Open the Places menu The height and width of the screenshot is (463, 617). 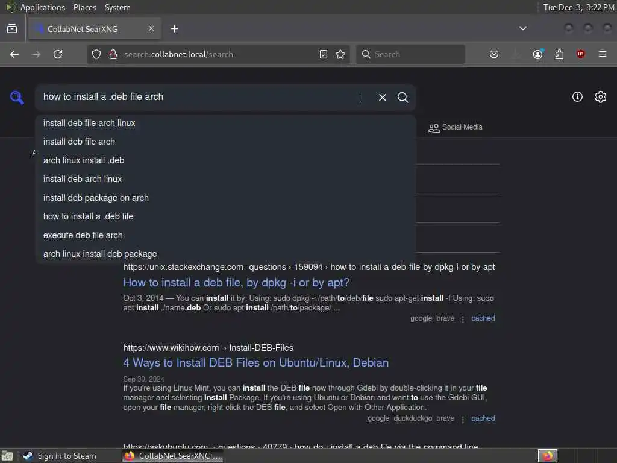click(84, 7)
